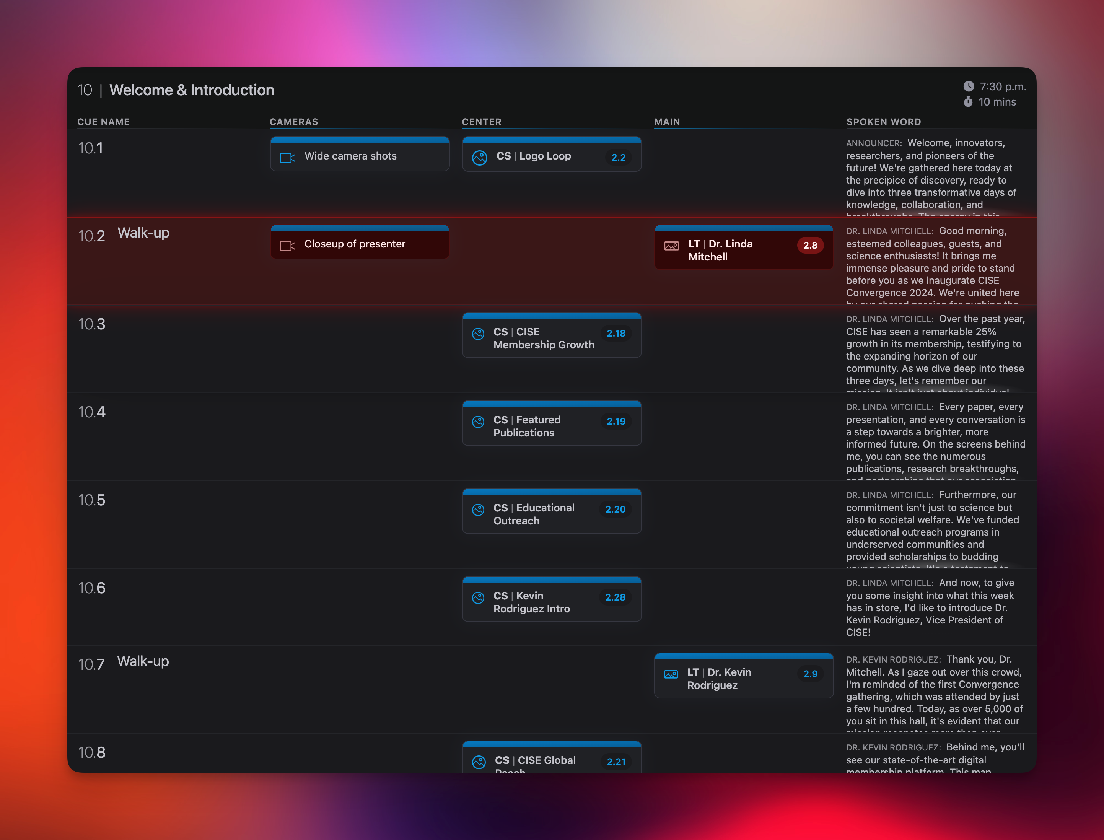1104x840 pixels.
Task: Click the 2.8 badge on Dr. Linda Mitchell
Action: tap(810, 246)
